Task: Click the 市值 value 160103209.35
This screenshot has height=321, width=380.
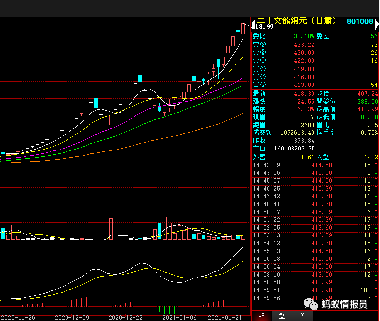Action: [x=294, y=149]
